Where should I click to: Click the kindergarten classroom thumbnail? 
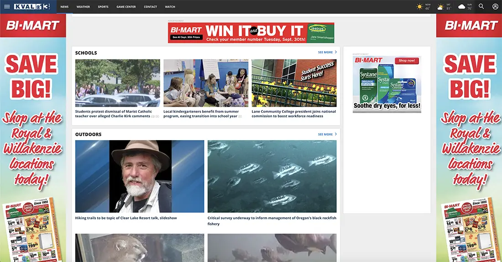[x=206, y=83]
